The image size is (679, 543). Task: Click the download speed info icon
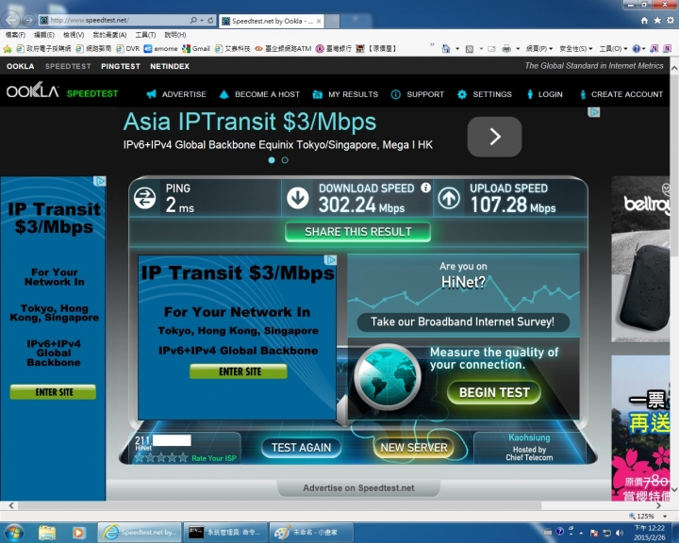click(x=426, y=188)
